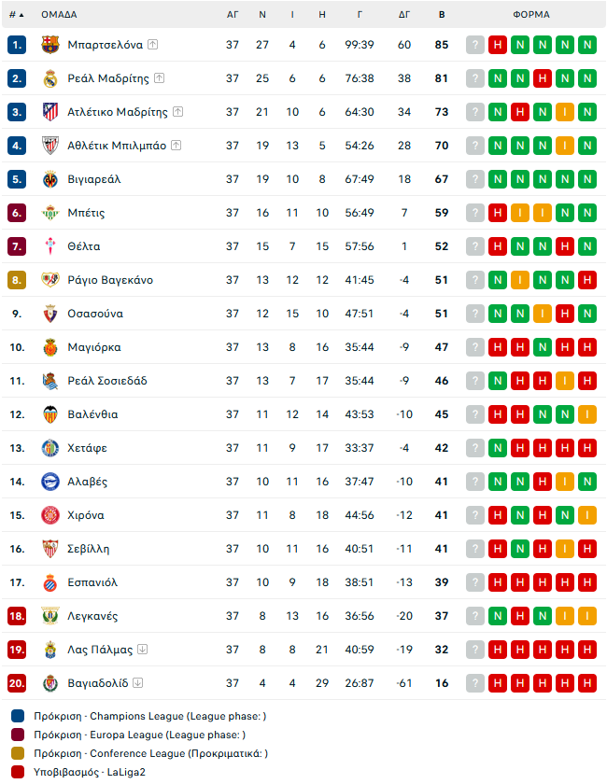Click Βαλένθια's orange I form badge
Screen dimensions: 607x784
pos(587,414)
